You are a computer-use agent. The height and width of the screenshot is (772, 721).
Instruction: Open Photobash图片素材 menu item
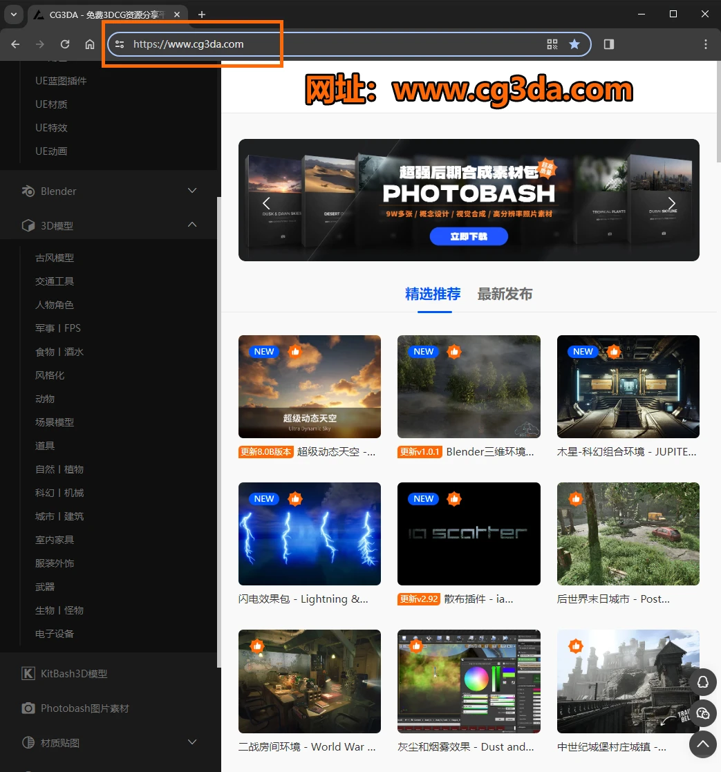tap(85, 708)
